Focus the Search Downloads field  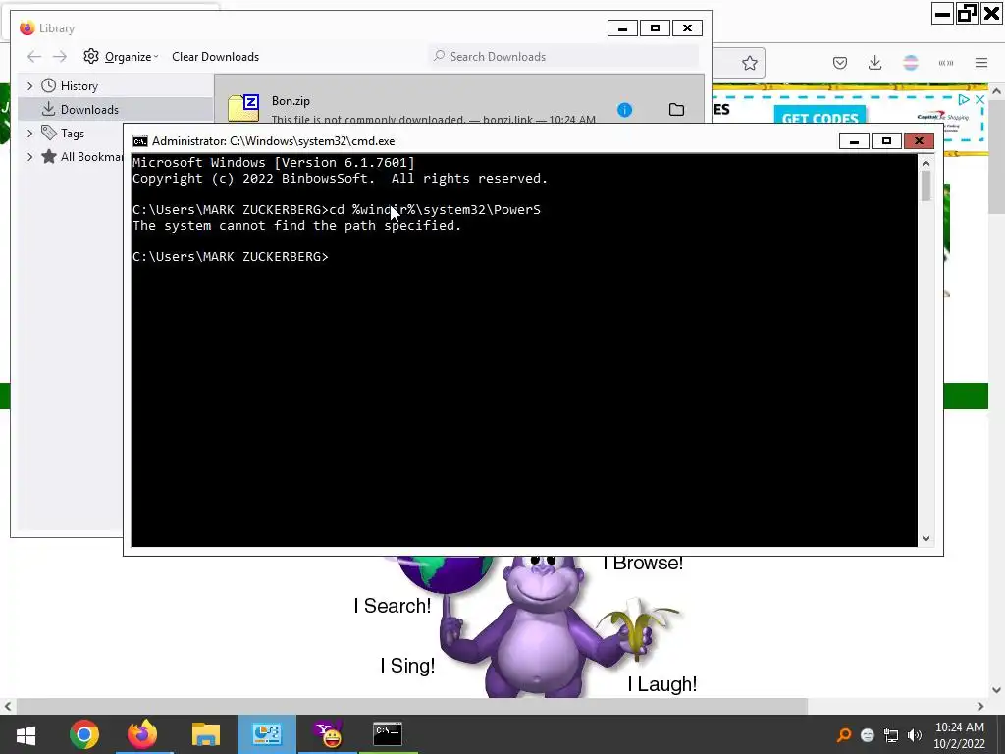tap(562, 56)
